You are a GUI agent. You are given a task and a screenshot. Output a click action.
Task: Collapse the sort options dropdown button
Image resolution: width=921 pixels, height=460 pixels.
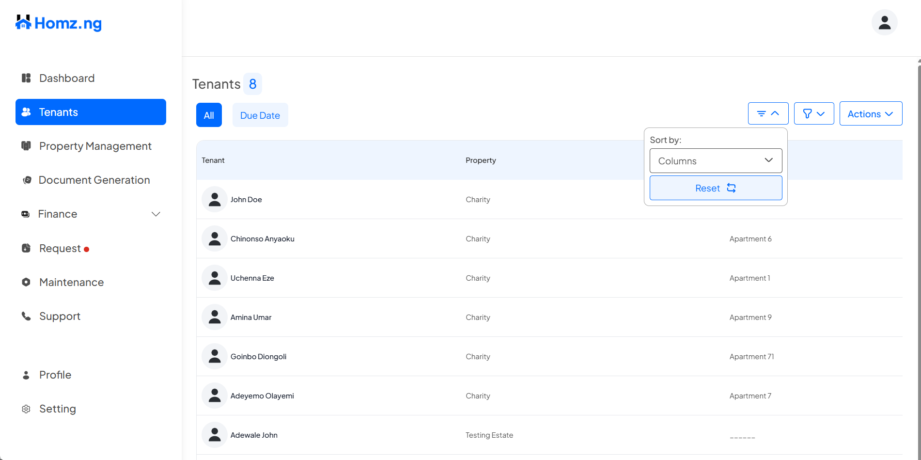click(768, 113)
